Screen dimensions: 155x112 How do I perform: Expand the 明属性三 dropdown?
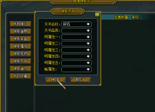tap(76, 50)
